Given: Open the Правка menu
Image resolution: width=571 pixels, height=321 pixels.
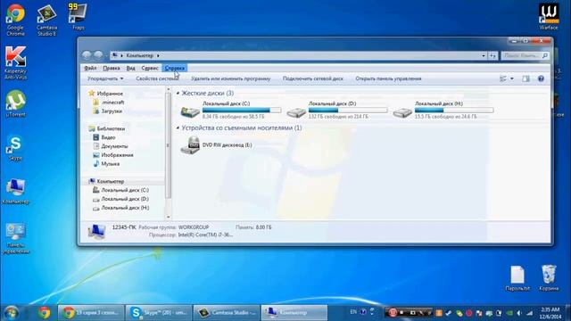Looking at the screenshot, I should coord(111,68).
